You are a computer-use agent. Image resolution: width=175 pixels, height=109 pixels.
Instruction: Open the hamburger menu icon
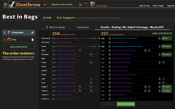click(5, 5)
